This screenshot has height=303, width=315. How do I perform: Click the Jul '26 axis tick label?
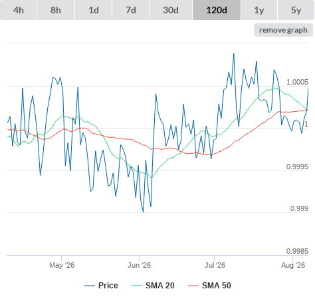[x=215, y=265]
